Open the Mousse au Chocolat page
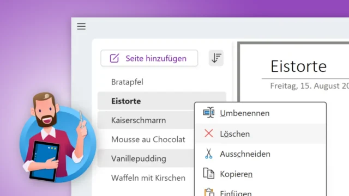 [146, 139]
